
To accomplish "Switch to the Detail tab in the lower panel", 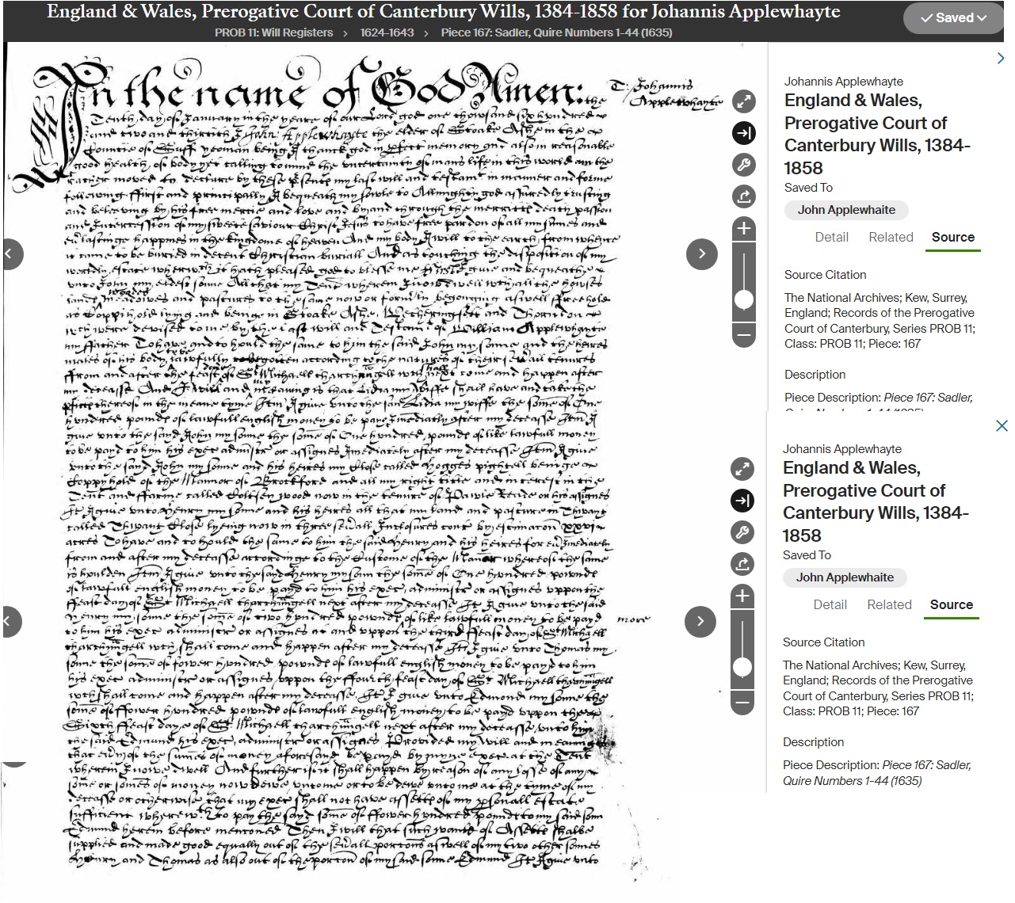I will point(830,604).
